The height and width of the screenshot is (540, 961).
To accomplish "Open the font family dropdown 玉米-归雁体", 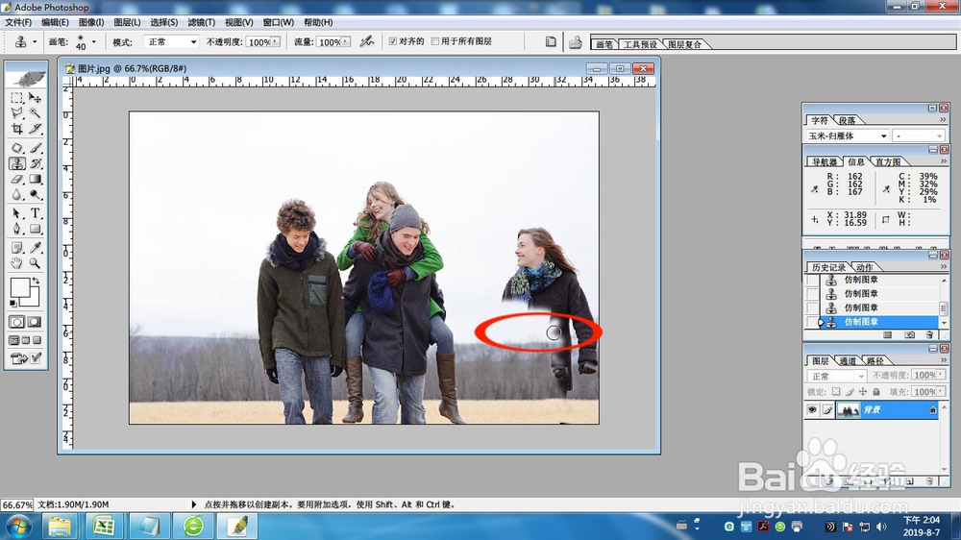I will pos(847,135).
